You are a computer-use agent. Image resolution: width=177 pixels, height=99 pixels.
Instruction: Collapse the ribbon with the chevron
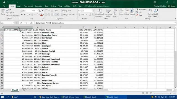click(175, 19)
